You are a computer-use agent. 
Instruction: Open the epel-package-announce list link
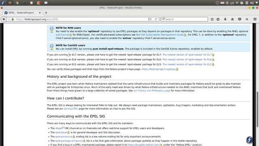[x=69, y=141]
